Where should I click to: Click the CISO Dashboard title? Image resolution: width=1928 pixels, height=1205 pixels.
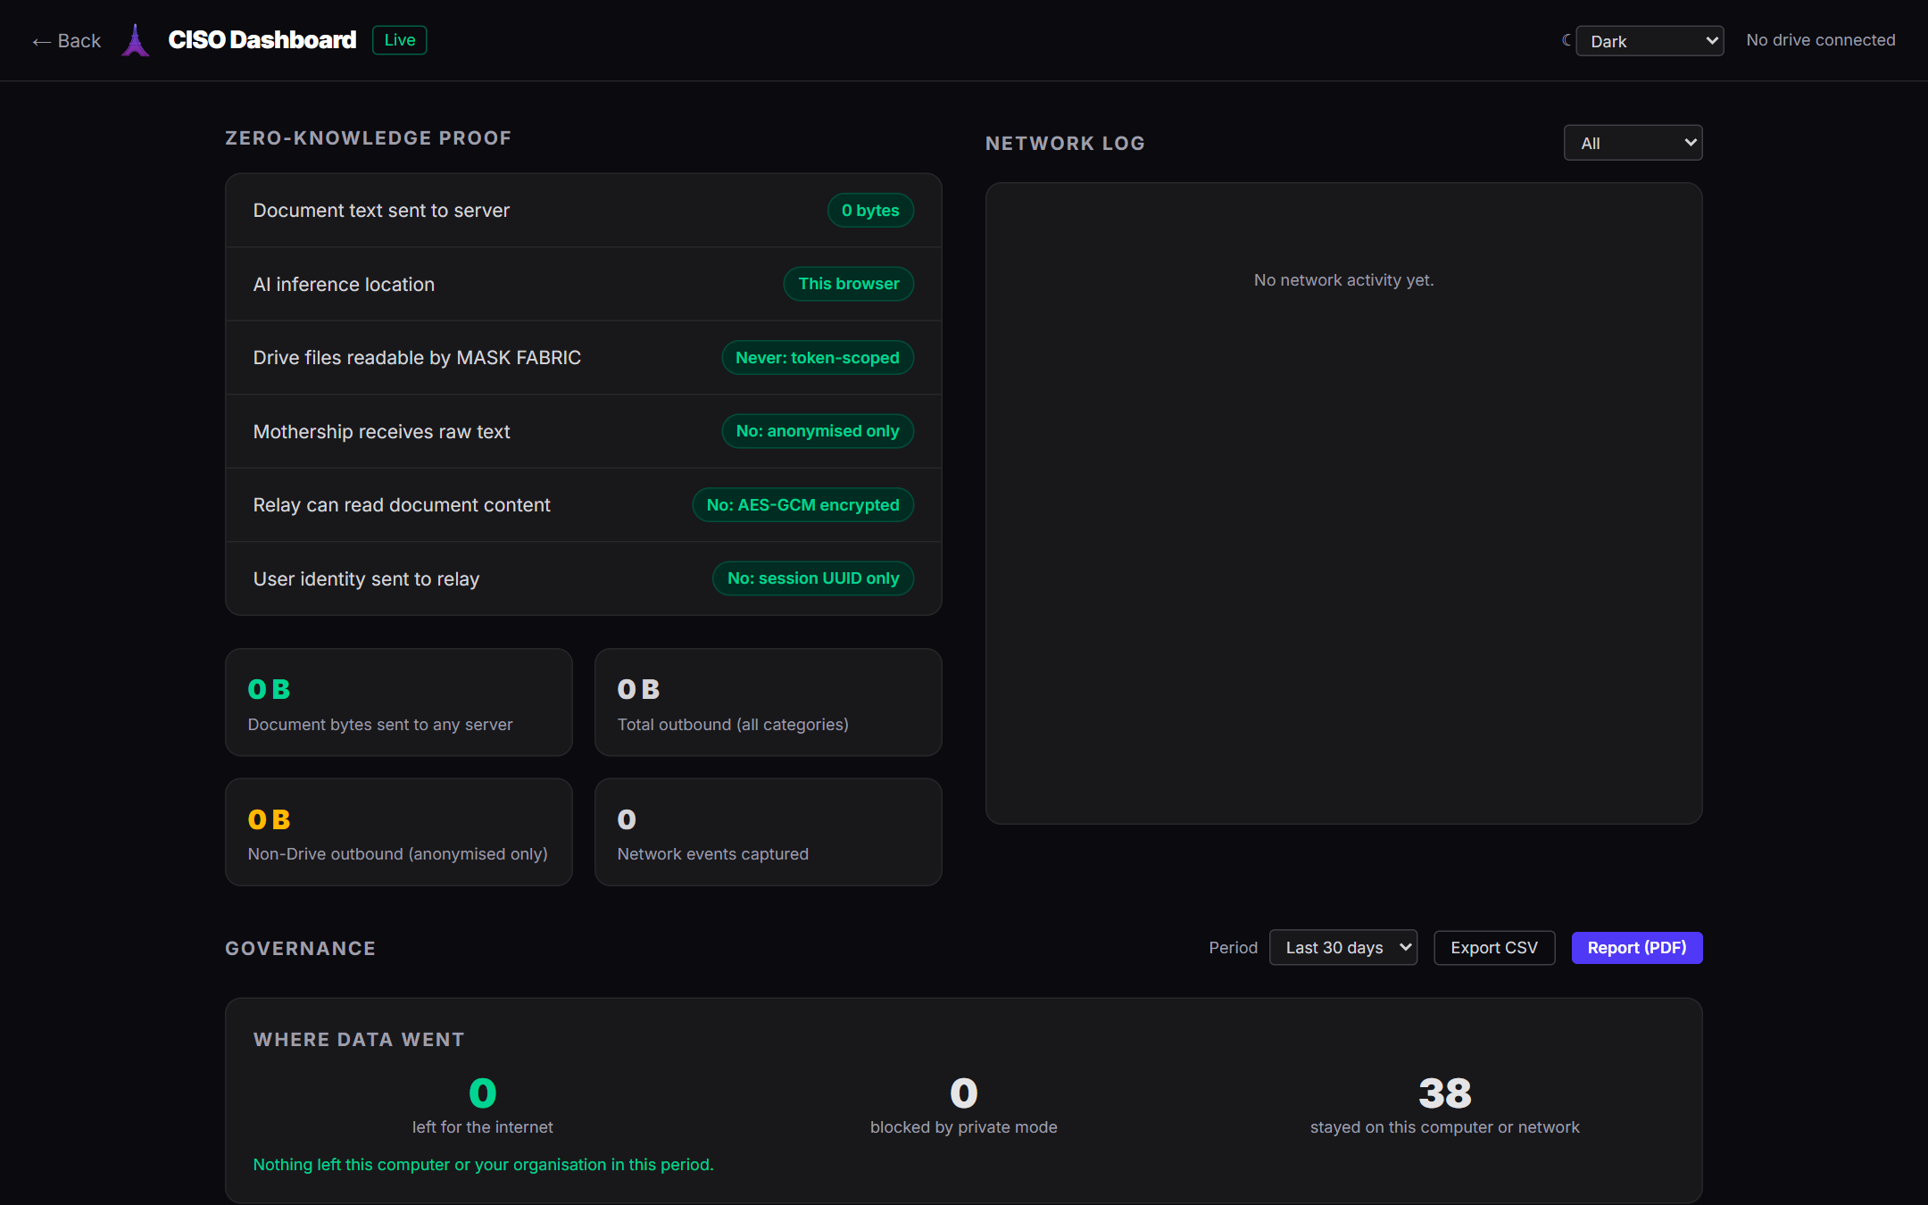coord(262,40)
